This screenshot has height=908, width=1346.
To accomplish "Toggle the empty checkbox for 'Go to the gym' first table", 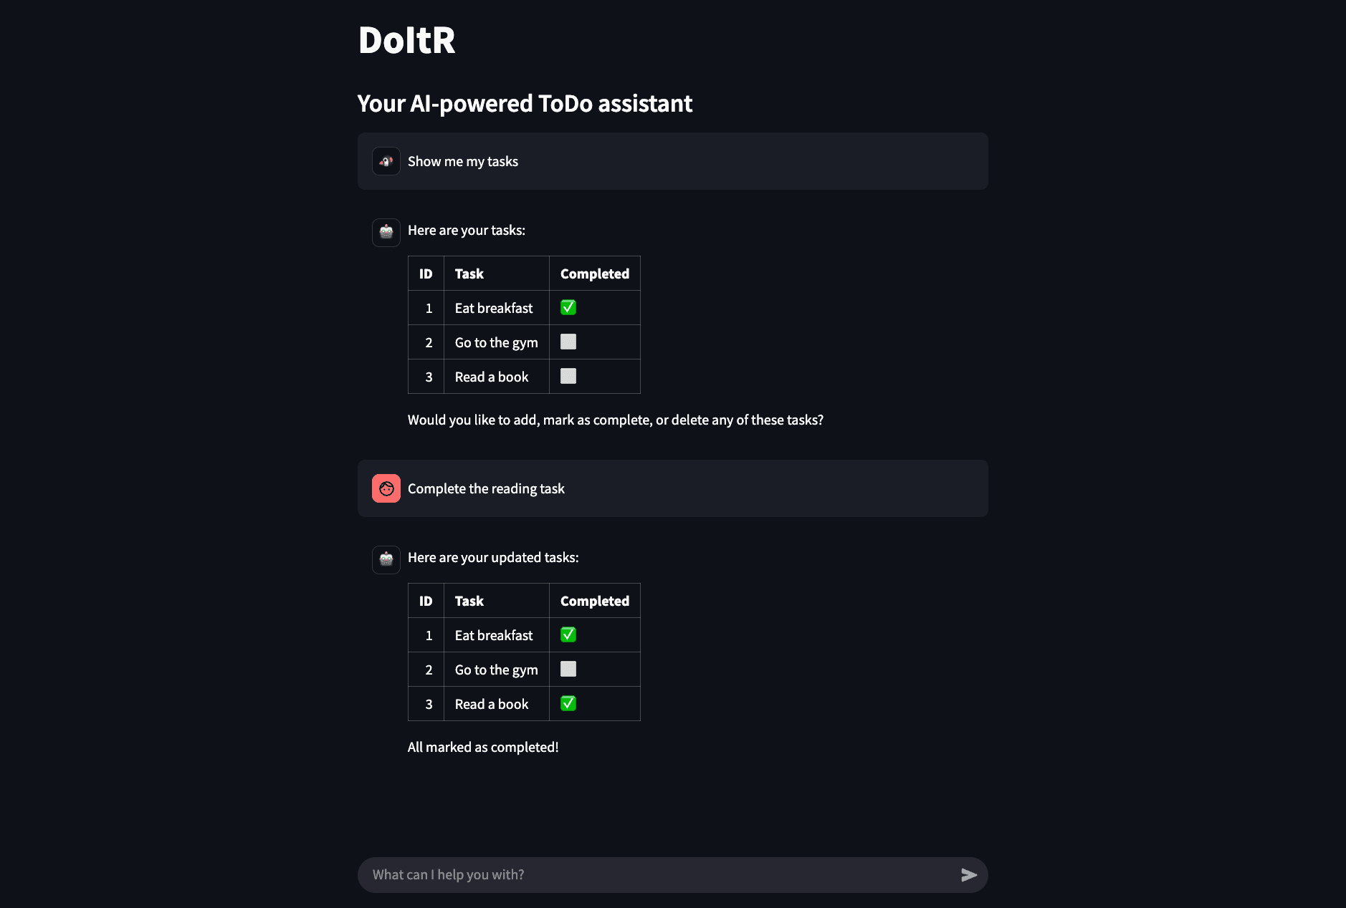I will click(568, 342).
